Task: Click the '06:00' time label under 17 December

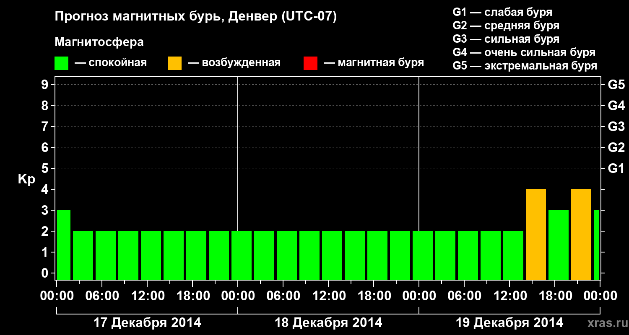Action: pos(102,296)
